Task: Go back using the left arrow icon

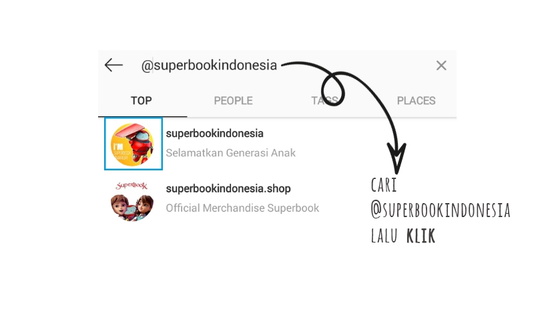Action: [113, 65]
